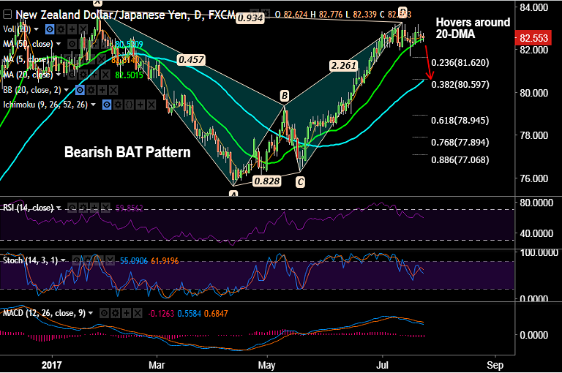
Task: Select the 'Bearish BAT Pattern' text annotation
Action: pyautogui.click(x=127, y=152)
